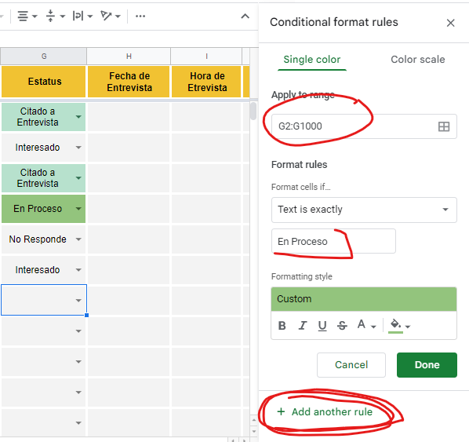
Task: Click the text rotation toolbar icon
Action: pos(106,16)
